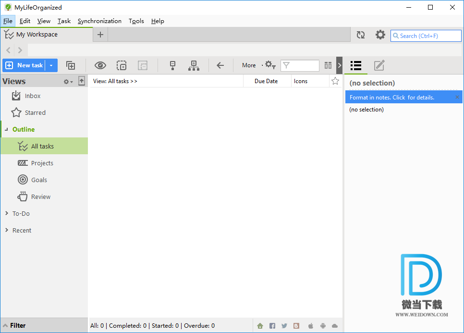Screen dimensions: 464x333
Task: Open the More toolbar menu
Action: [249, 65]
